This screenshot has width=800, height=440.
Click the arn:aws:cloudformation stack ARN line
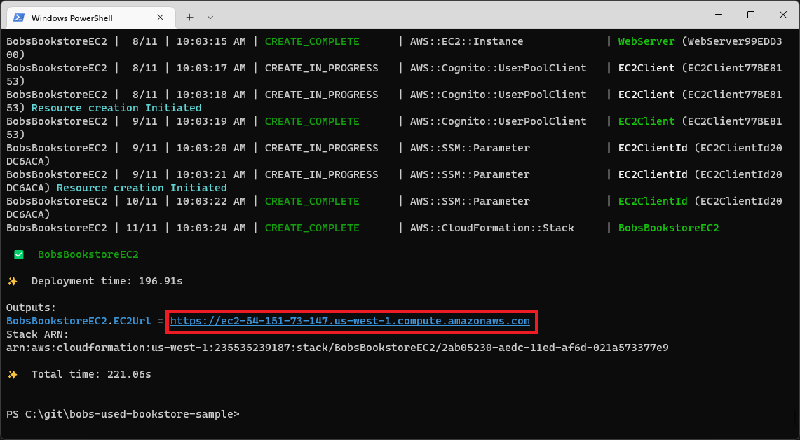click(x=337, y=348)
